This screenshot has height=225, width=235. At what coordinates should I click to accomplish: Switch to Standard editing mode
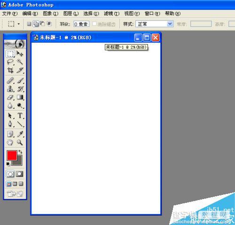click(10, 174)
